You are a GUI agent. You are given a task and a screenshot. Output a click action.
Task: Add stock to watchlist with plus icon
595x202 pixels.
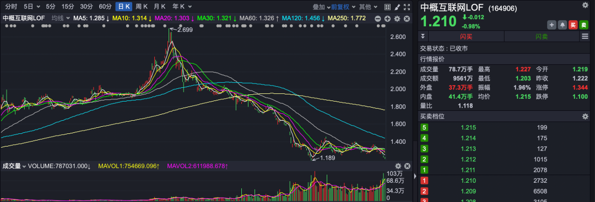click(551, 25)
